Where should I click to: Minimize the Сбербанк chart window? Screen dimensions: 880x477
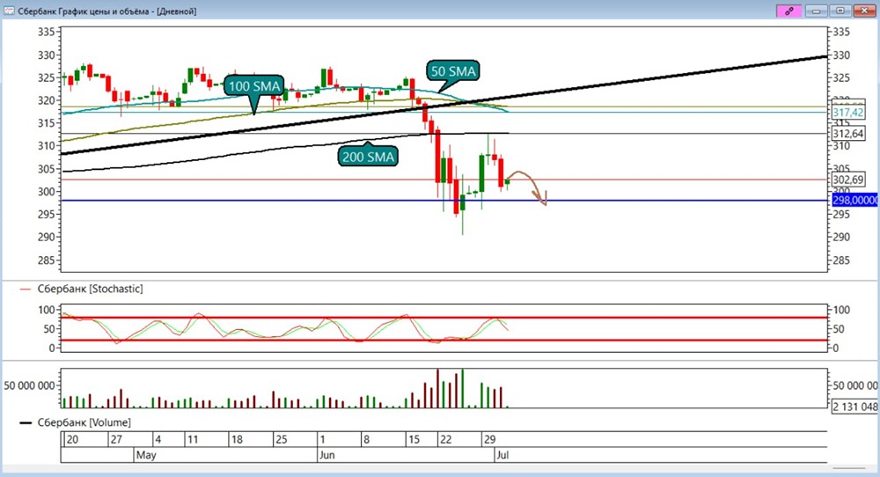click(x=816, y=11)
